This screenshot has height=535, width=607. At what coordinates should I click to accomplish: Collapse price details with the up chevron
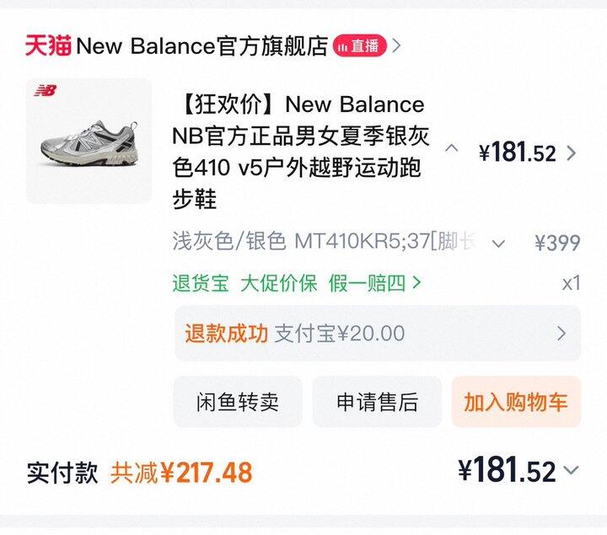pyautogui.click(x=452, y=149)
